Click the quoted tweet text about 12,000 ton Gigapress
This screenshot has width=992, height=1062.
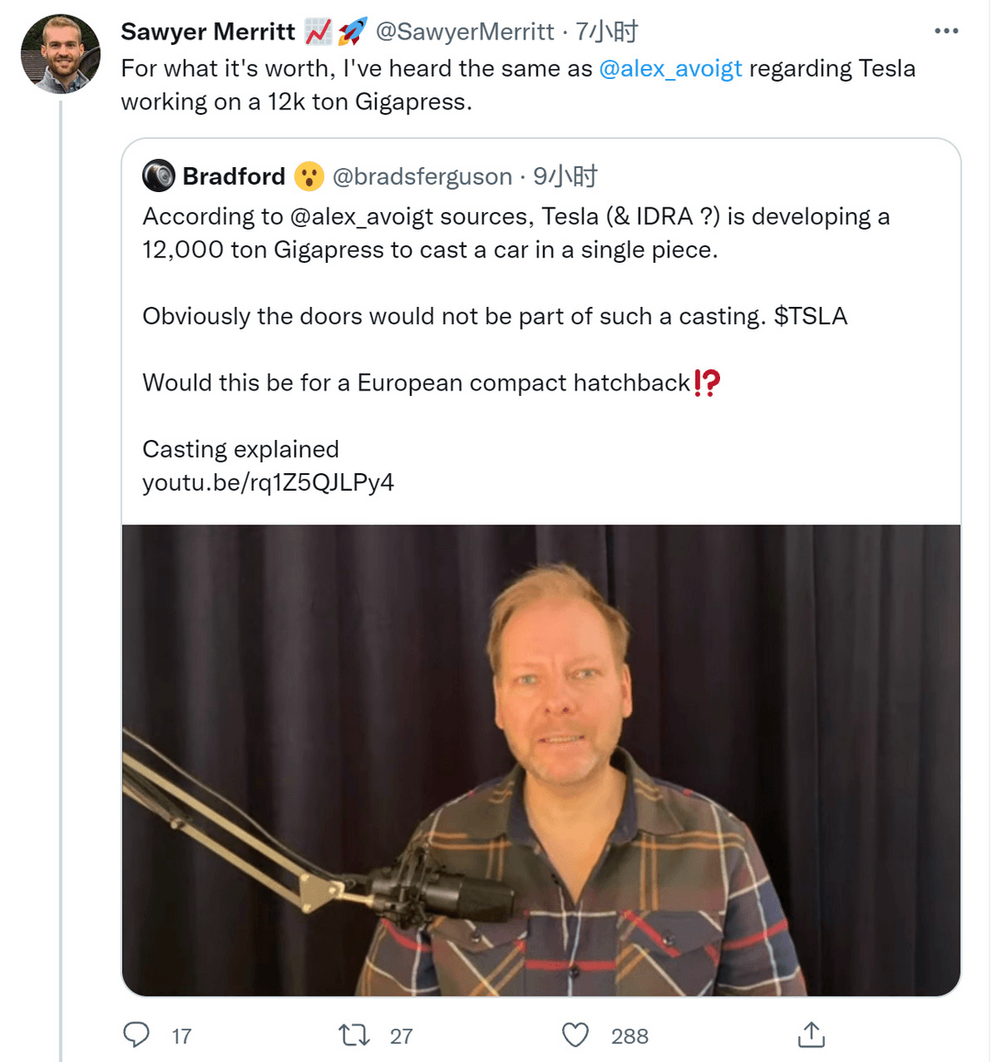(x=516, y=233)
